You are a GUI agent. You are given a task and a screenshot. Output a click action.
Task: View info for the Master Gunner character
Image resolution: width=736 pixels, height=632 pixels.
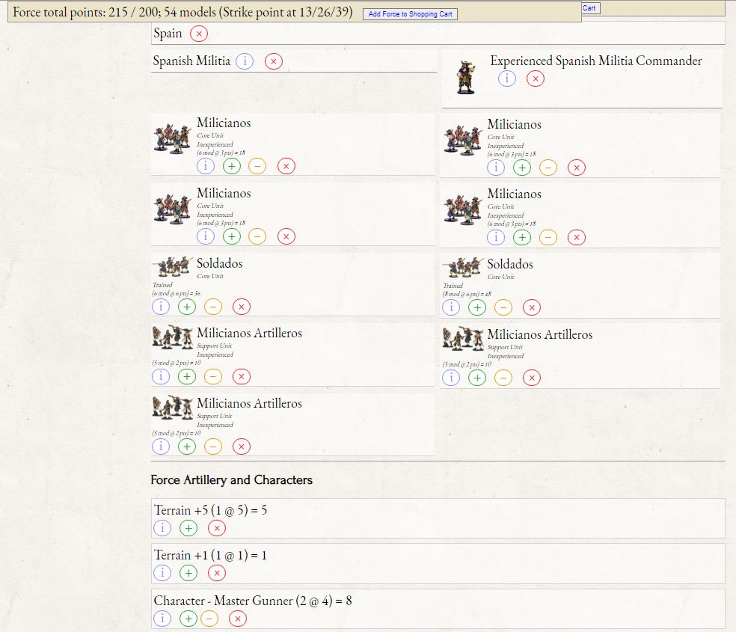coord(162,619)
